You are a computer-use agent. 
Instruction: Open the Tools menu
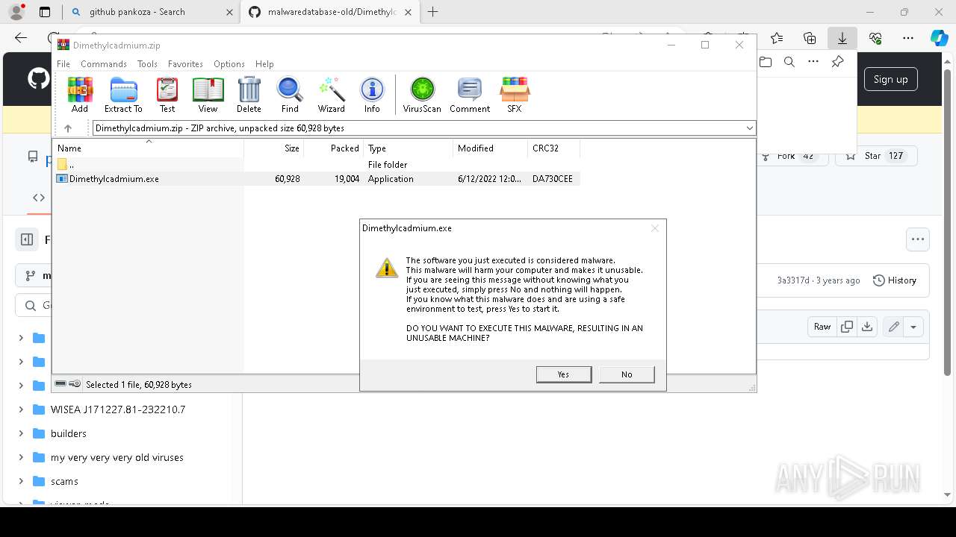click(147, 64)
